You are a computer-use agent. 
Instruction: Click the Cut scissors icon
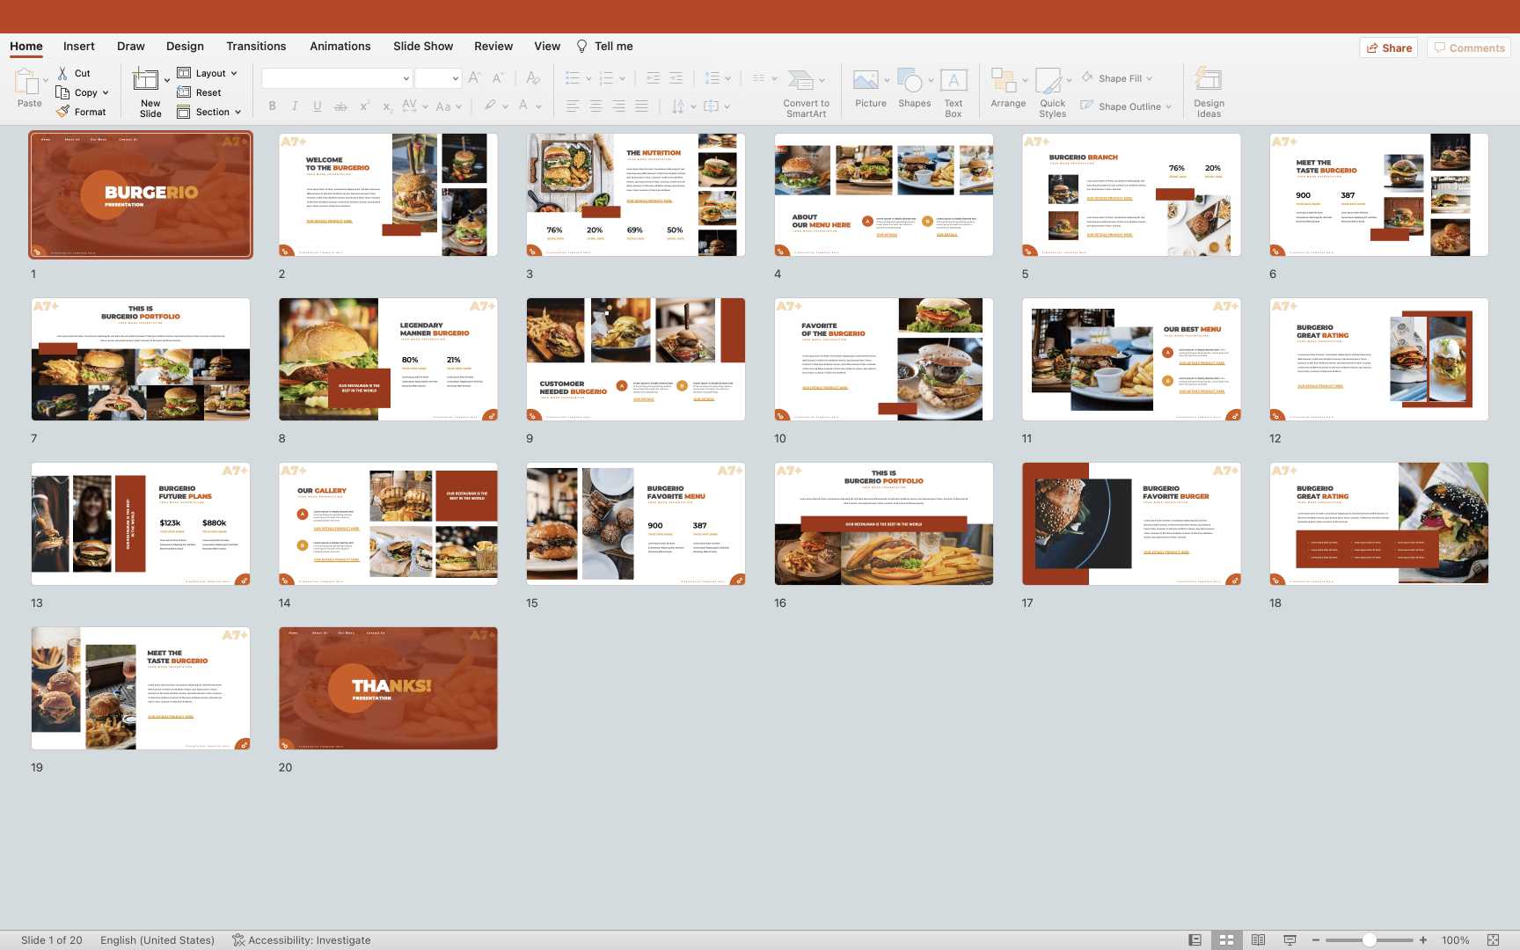coord(62,73)
